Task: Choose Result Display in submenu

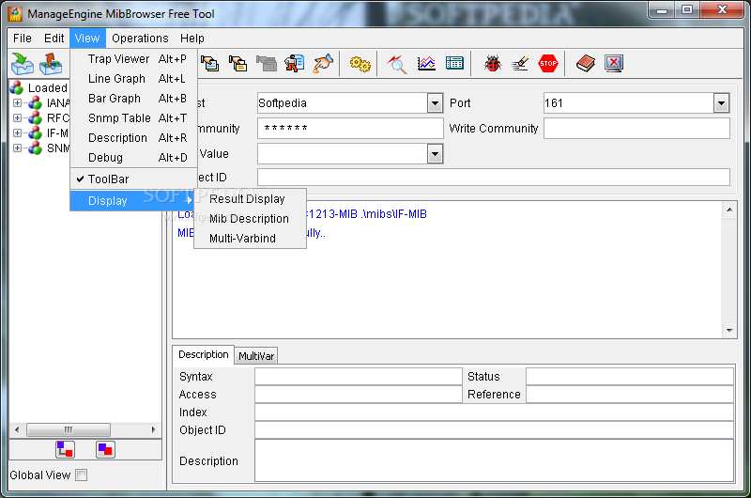Action: click(250, 199)
